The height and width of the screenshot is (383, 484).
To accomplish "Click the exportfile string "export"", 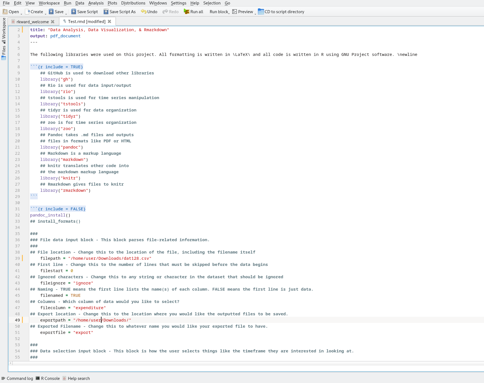I will [83, 332].
